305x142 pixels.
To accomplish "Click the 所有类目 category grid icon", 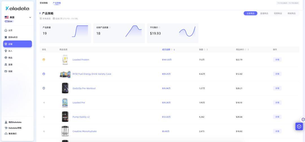I will coord(41,19).
